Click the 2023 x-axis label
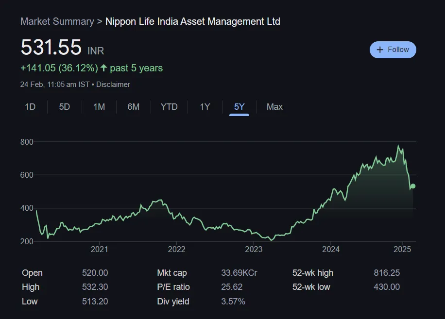This screenshot has width=445, height=319. tap(254, 249)
